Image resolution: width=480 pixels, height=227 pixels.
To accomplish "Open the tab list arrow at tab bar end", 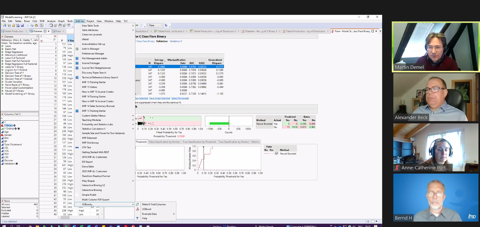I will pyautogui.click(x=381, y=31).
